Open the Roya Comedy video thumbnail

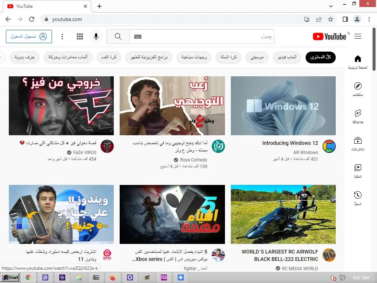pyautogui.click(x=172, y=106)
